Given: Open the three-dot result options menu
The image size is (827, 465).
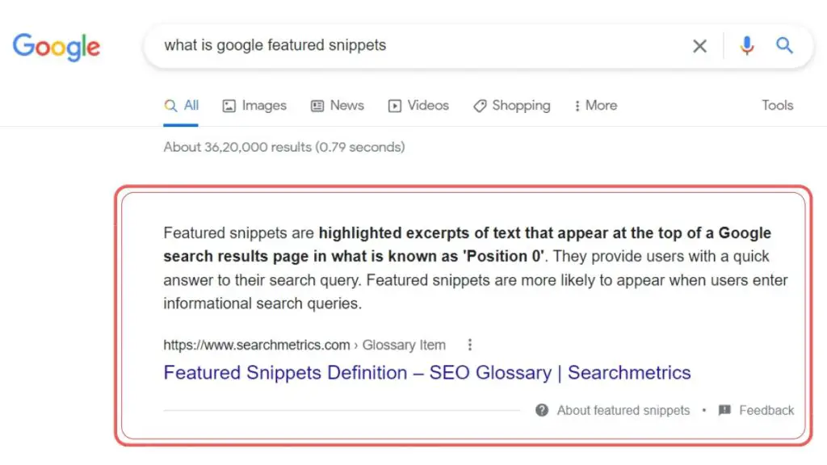Looking at the screenshot, I should point(469,345).
